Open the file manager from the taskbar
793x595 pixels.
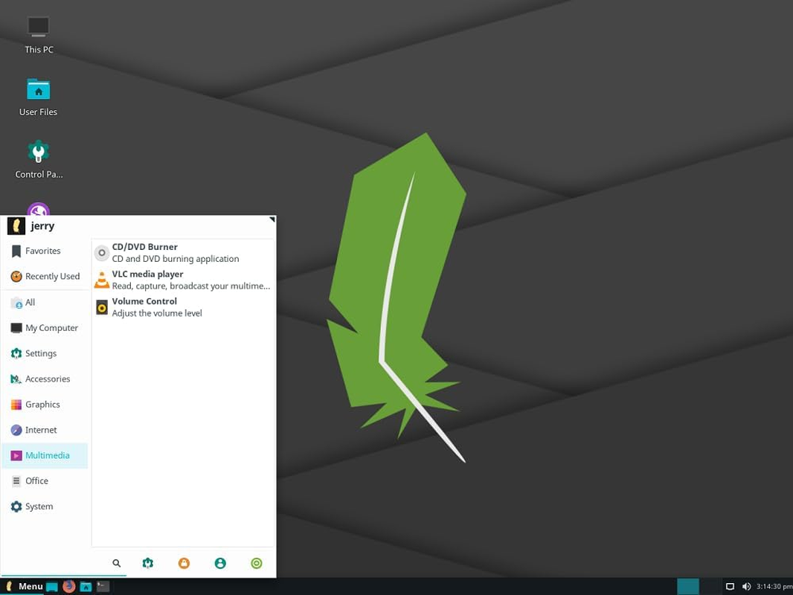coord(86,586)
